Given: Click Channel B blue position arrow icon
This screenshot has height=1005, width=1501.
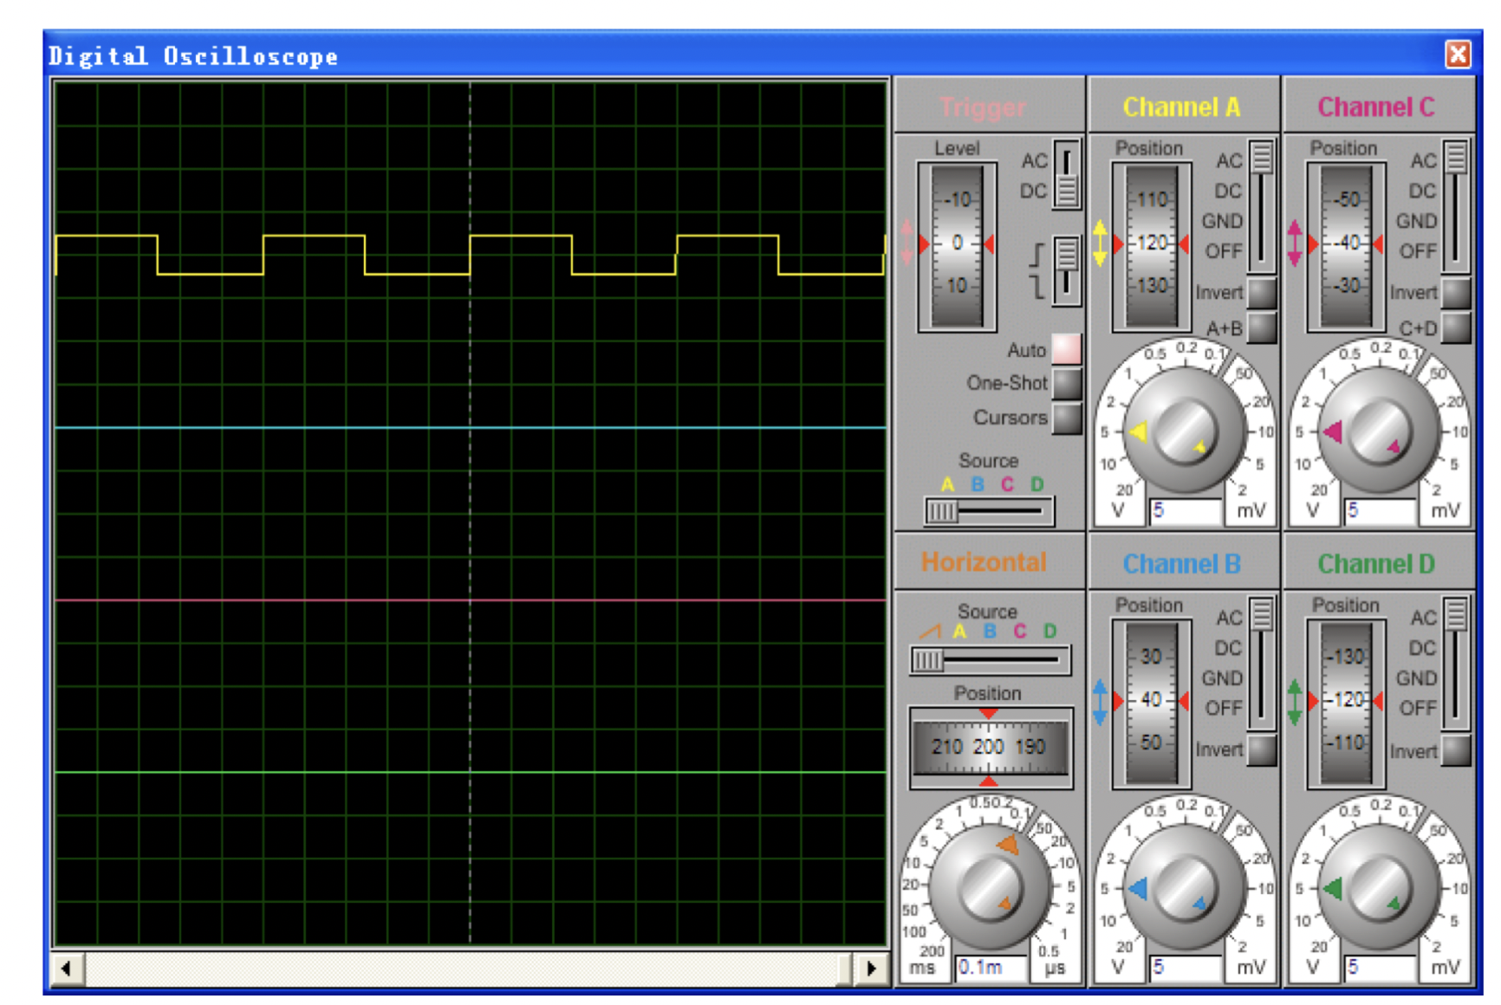Looking at the screenshot, I should coord(1100,701).
